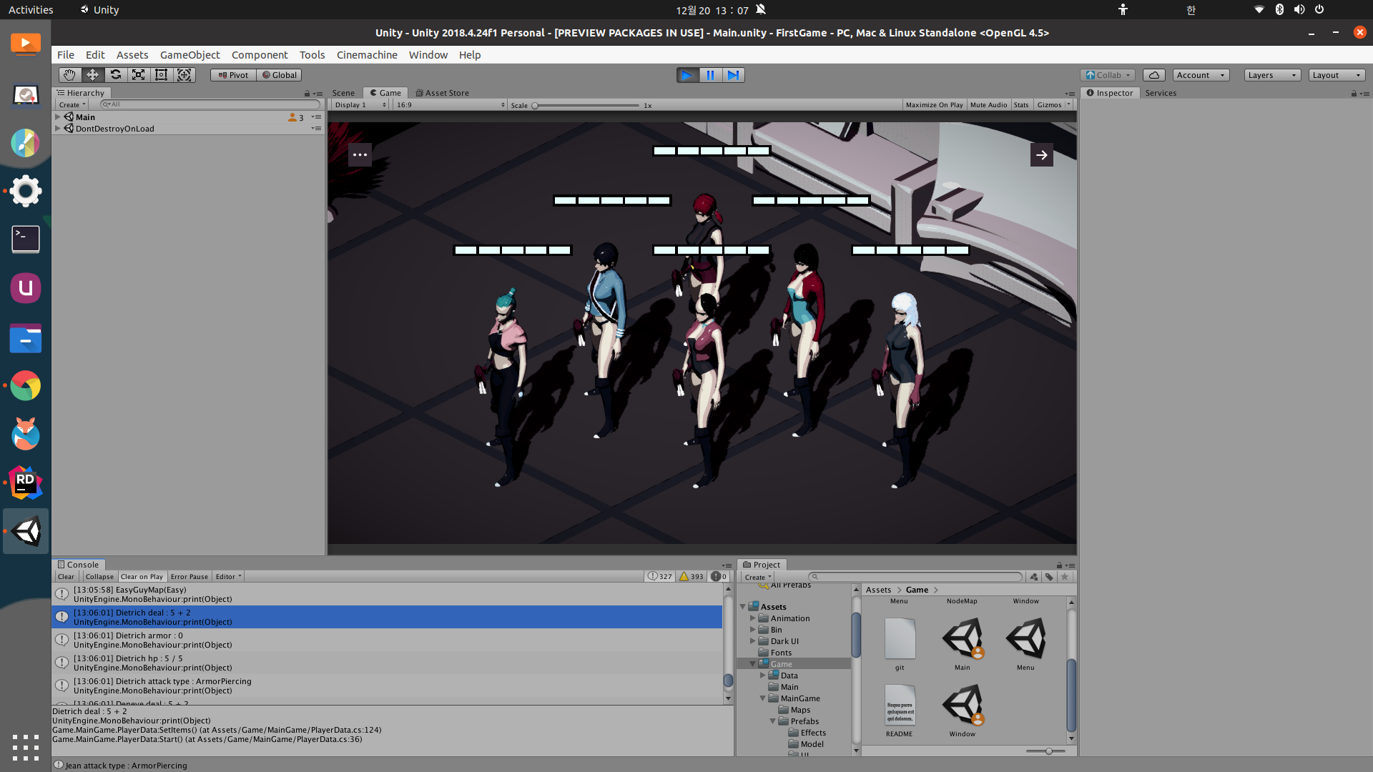Viewport: 1373px width, 772px height.
Task: Save search favorite star icon
Action: (1065, 577)
